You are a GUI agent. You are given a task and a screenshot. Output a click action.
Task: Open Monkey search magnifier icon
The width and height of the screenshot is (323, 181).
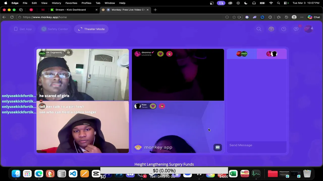click(x=259, y=29)
